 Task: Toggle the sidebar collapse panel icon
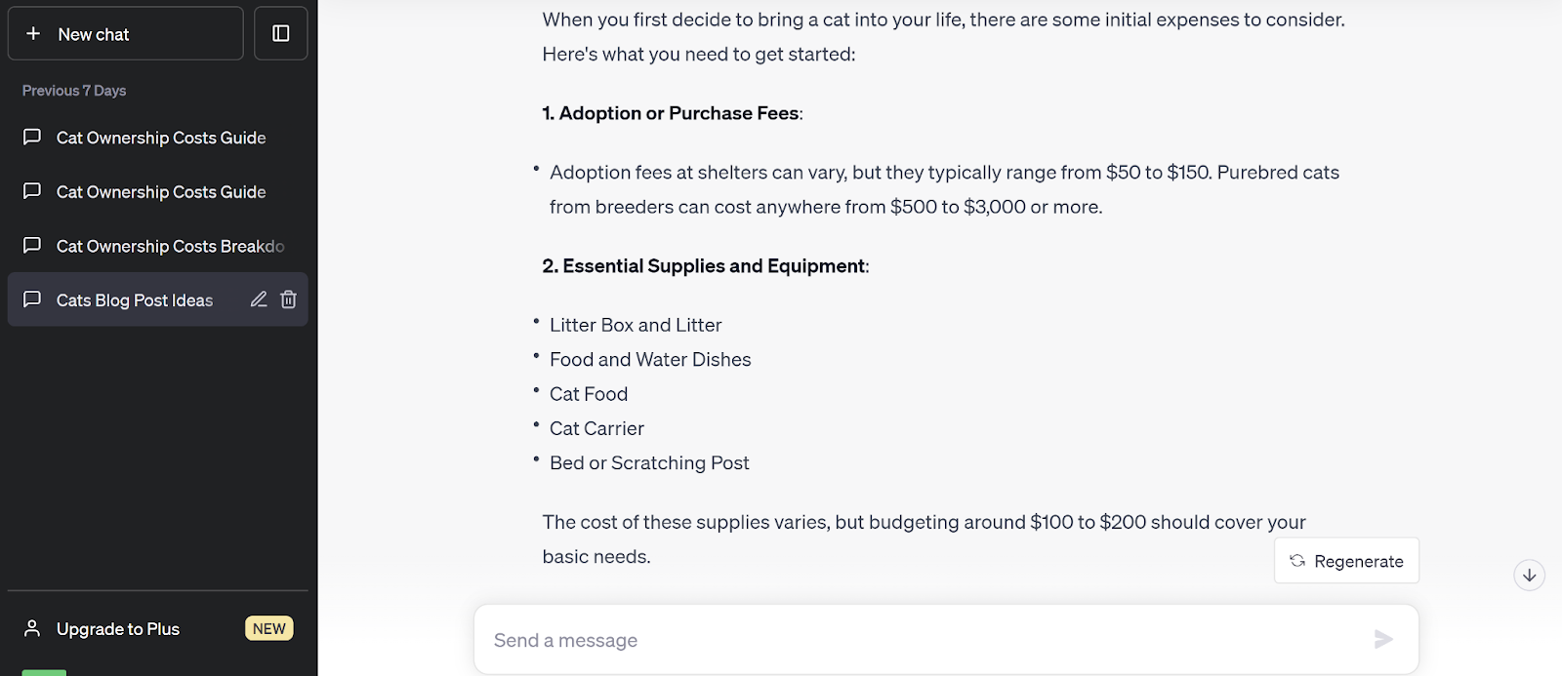[x=281, y=34]
